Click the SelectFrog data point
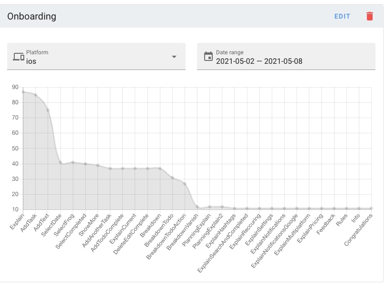This screenshot has width=385, height=288. [x=73, y=162]
